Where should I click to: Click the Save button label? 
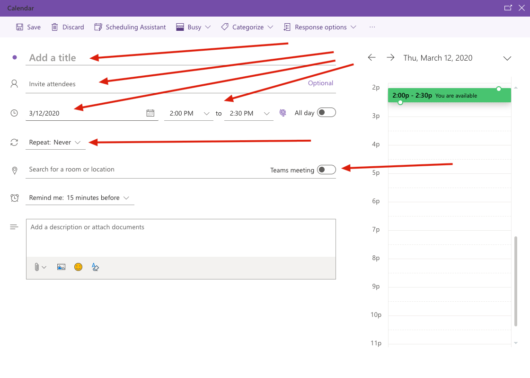tap(34, 27)
